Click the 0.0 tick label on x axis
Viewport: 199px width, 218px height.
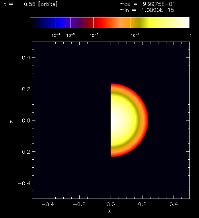111,204
